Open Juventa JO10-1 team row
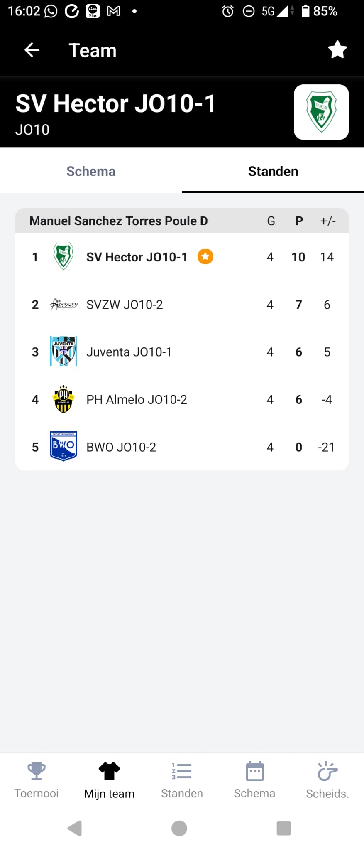 pyautogui.click(x=182, y=352)
